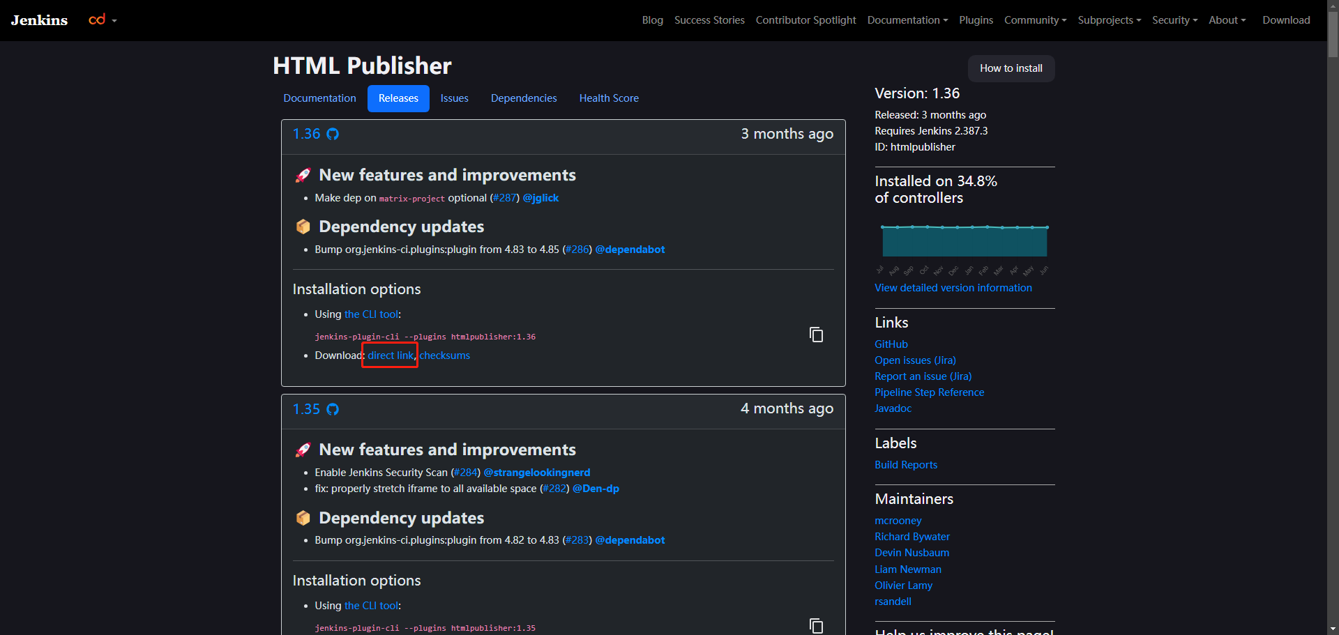Switch to the Issues tab

(x=454, y=98)
